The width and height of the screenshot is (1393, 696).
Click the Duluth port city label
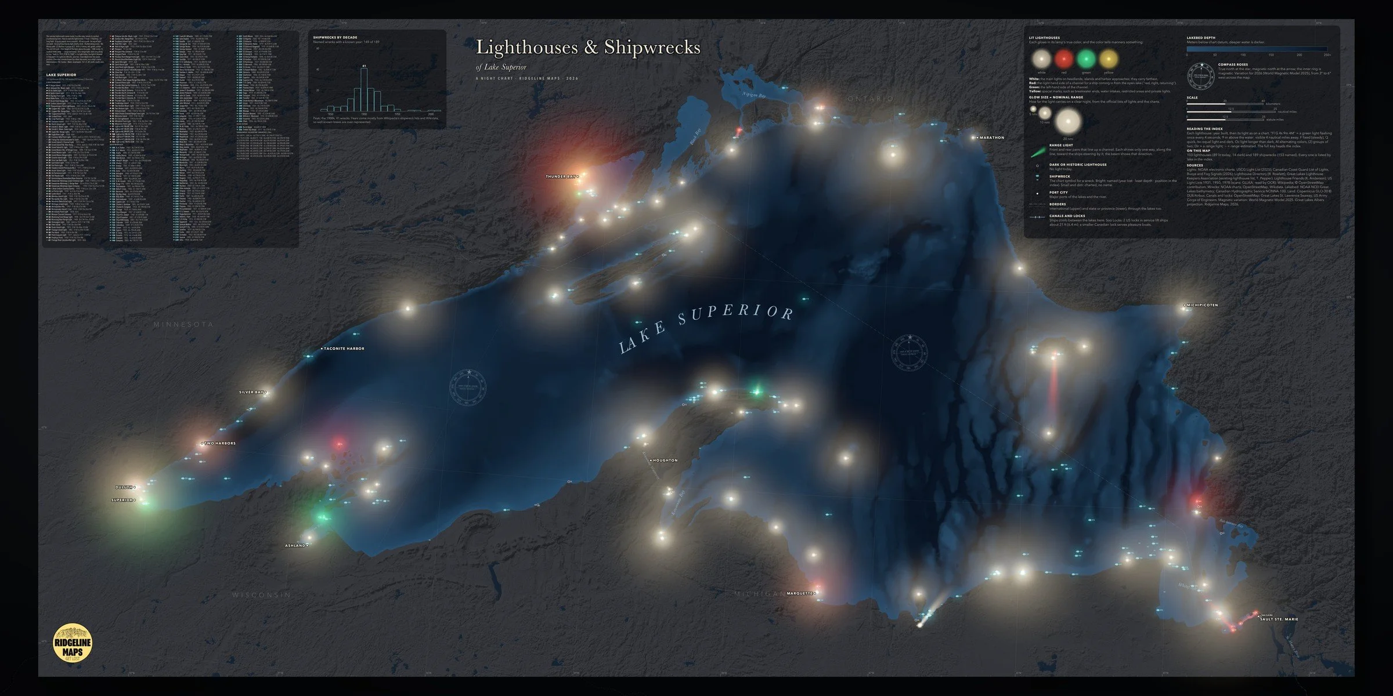(x=124, y=487)
